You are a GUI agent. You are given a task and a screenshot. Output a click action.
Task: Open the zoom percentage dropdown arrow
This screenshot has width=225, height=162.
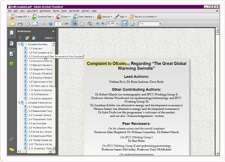[x=117, y=24]
